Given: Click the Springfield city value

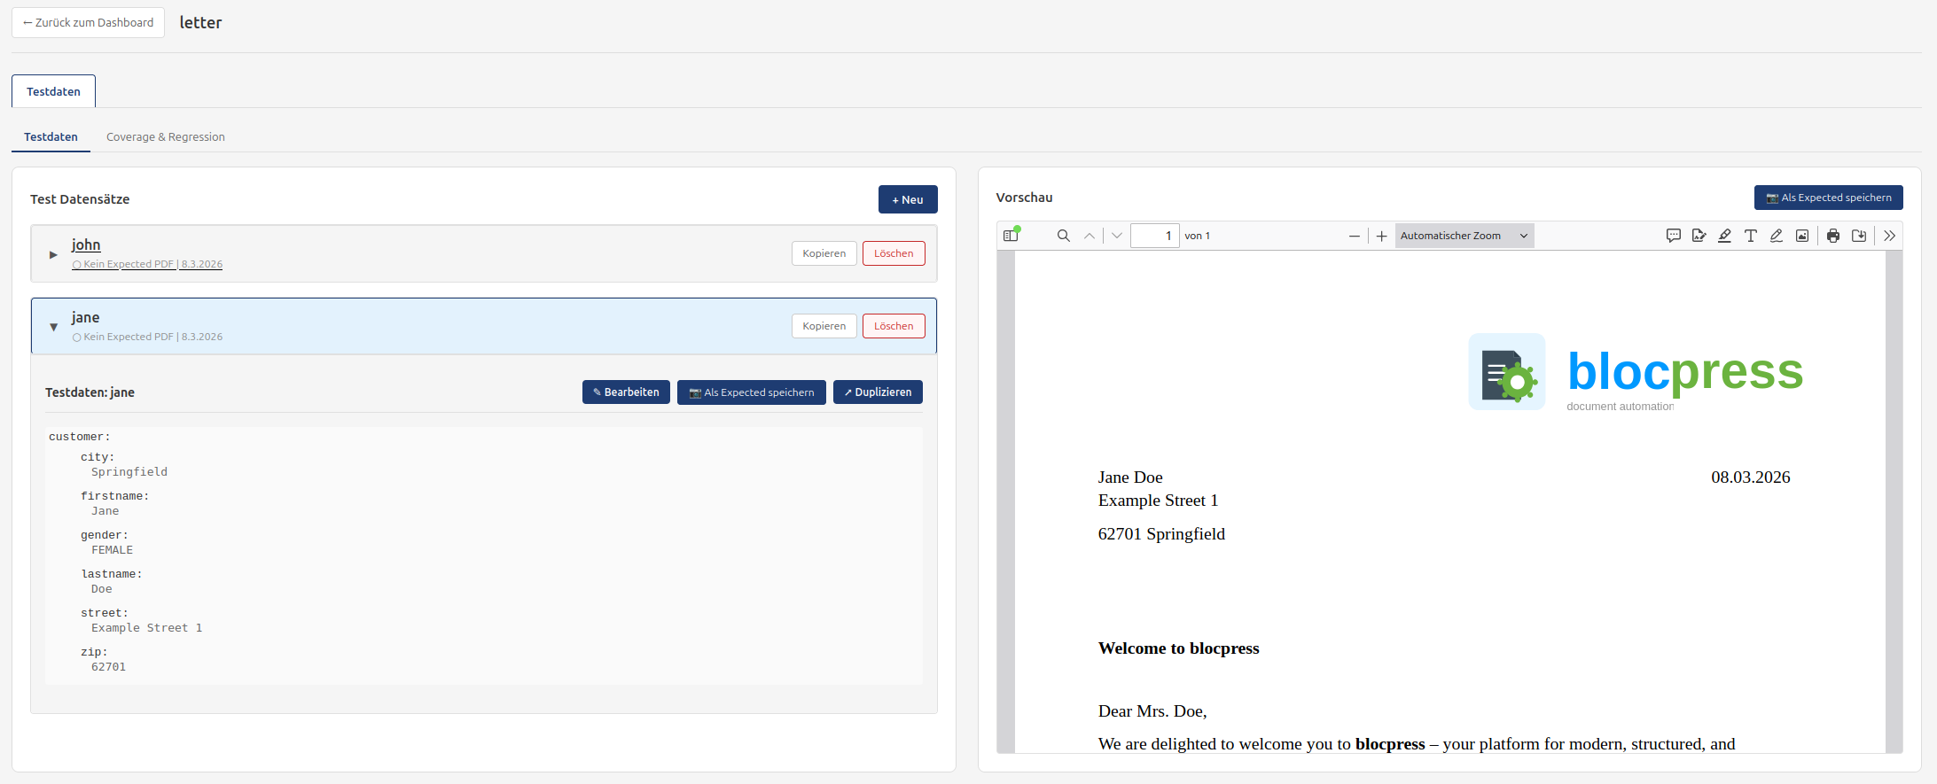Looking at the screenshot, I should click(129, 472).
